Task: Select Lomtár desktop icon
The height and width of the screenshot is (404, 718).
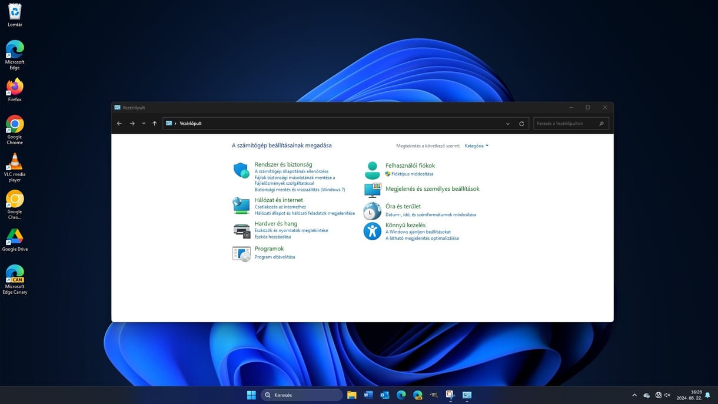Action: [x=15, y=15]
